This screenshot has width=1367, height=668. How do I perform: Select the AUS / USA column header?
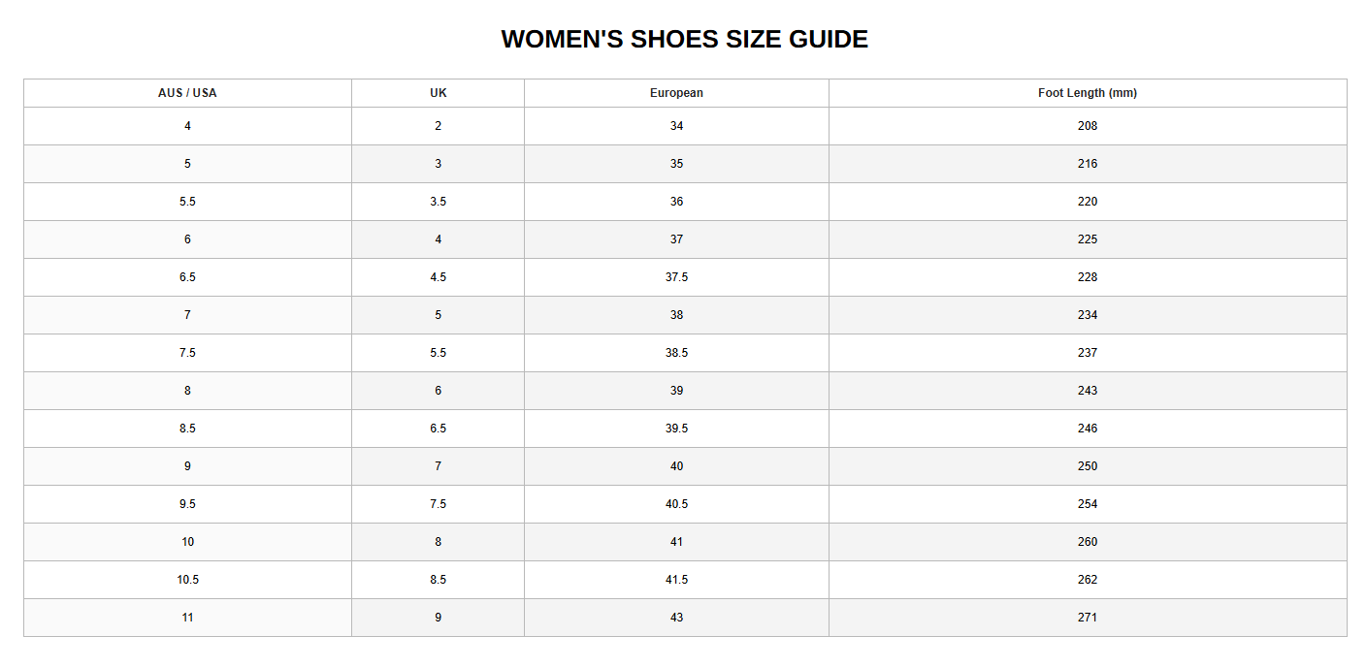pyautogui.click(x=187, y=93)
